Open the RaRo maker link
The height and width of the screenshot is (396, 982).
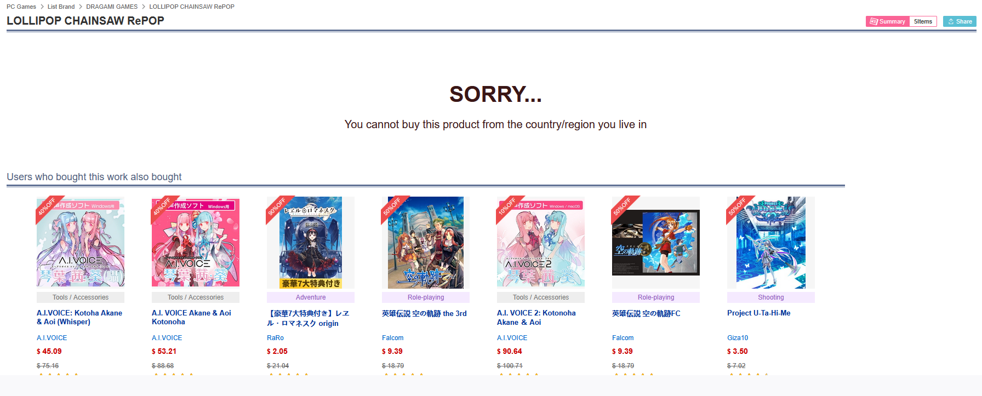(275, 338)
